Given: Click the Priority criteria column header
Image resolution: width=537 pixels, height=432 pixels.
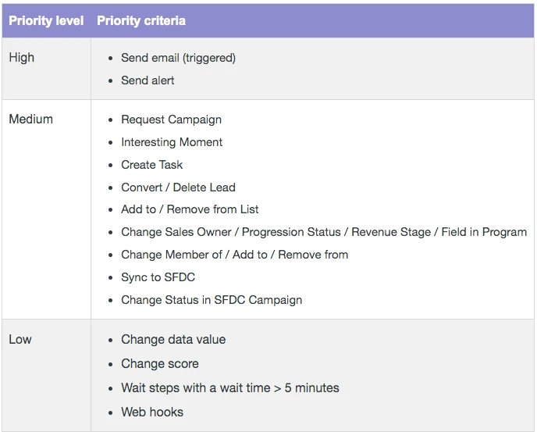Looking at the screenshot, I should coord(141,20).
